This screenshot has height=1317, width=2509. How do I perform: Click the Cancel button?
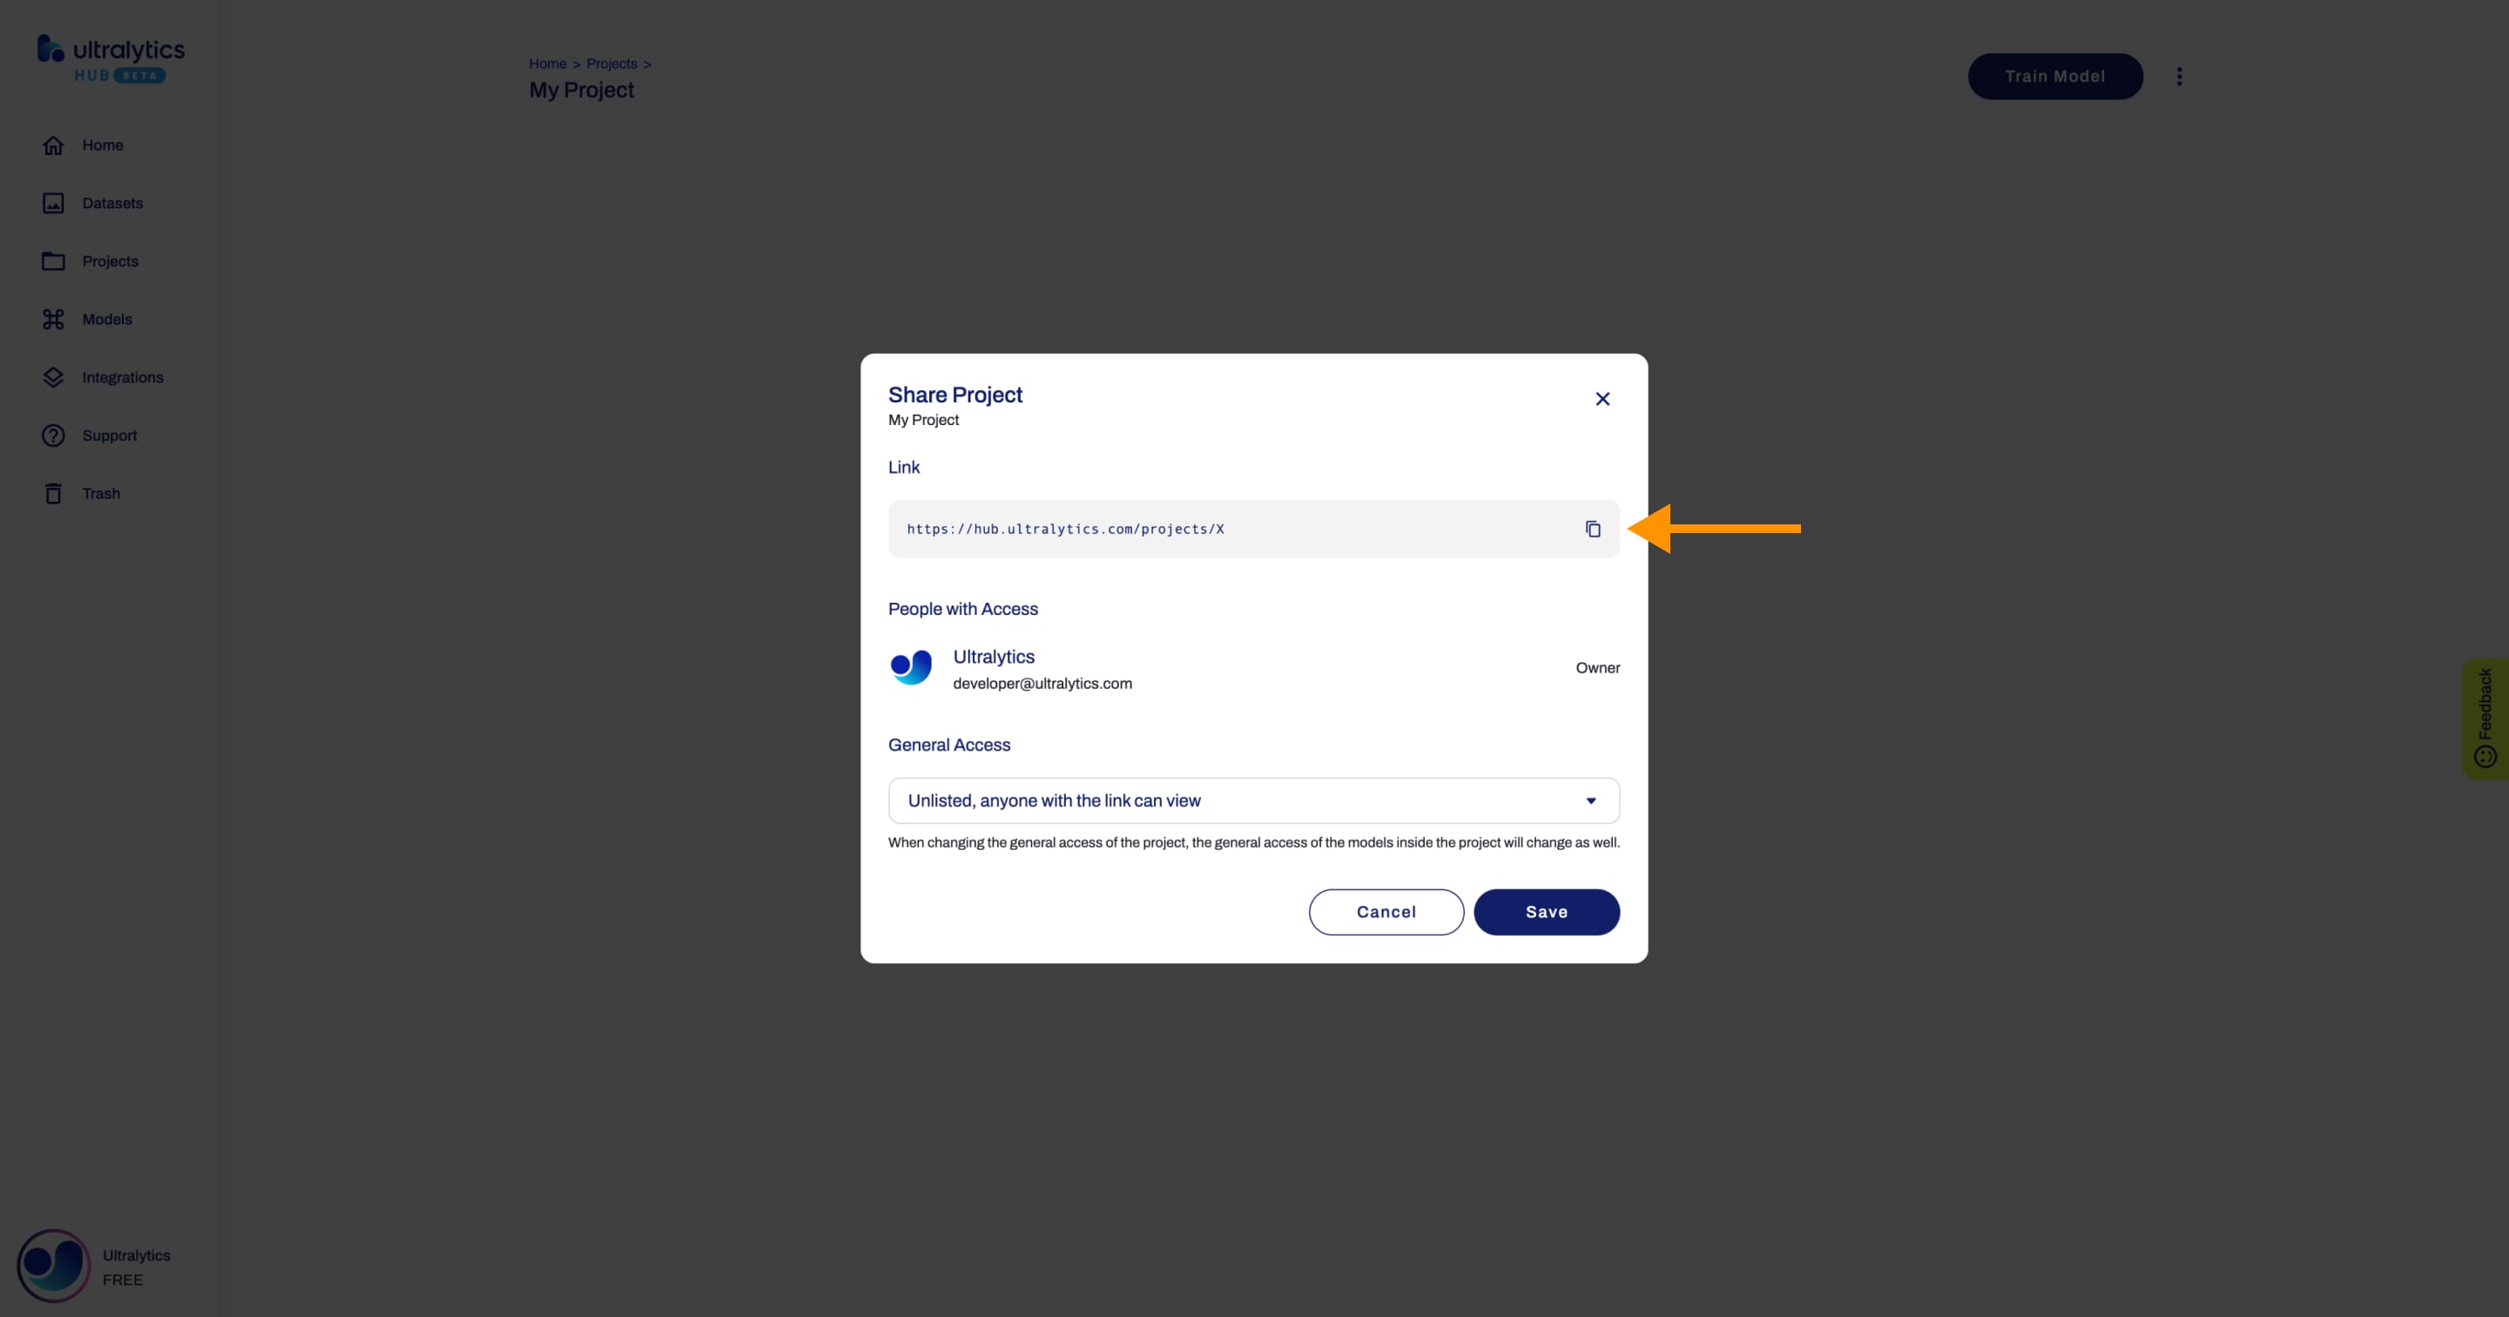pos(1386,910)
